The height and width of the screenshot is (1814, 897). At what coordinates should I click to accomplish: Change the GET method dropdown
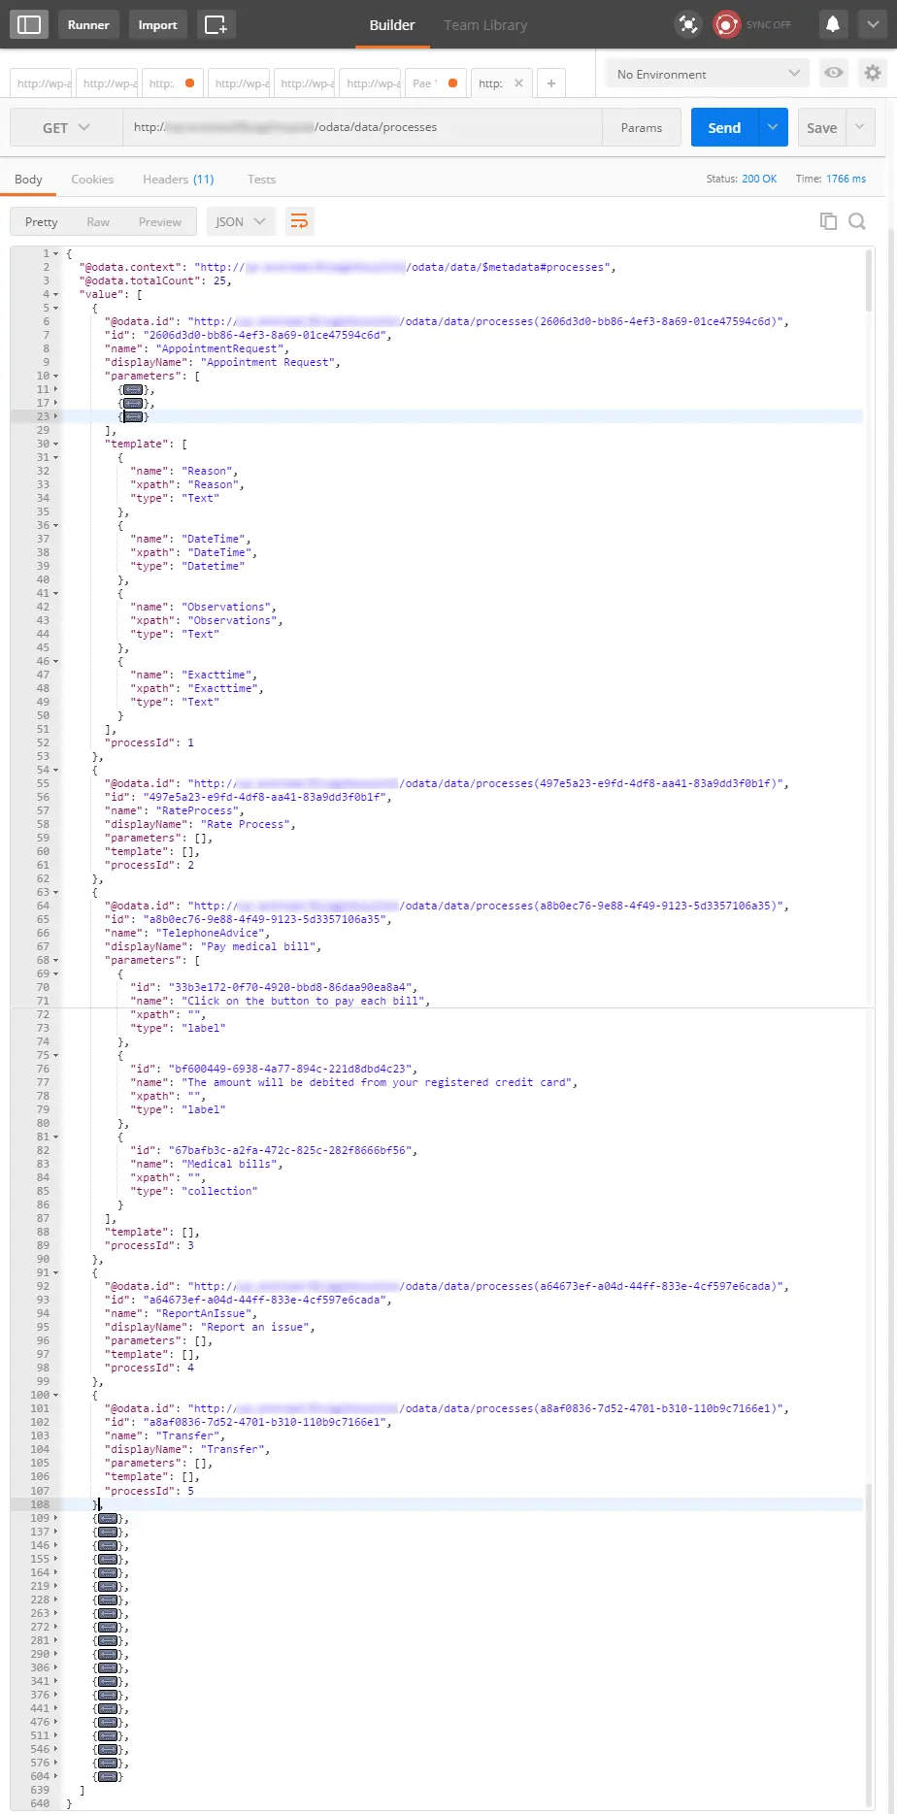point(66,127)
